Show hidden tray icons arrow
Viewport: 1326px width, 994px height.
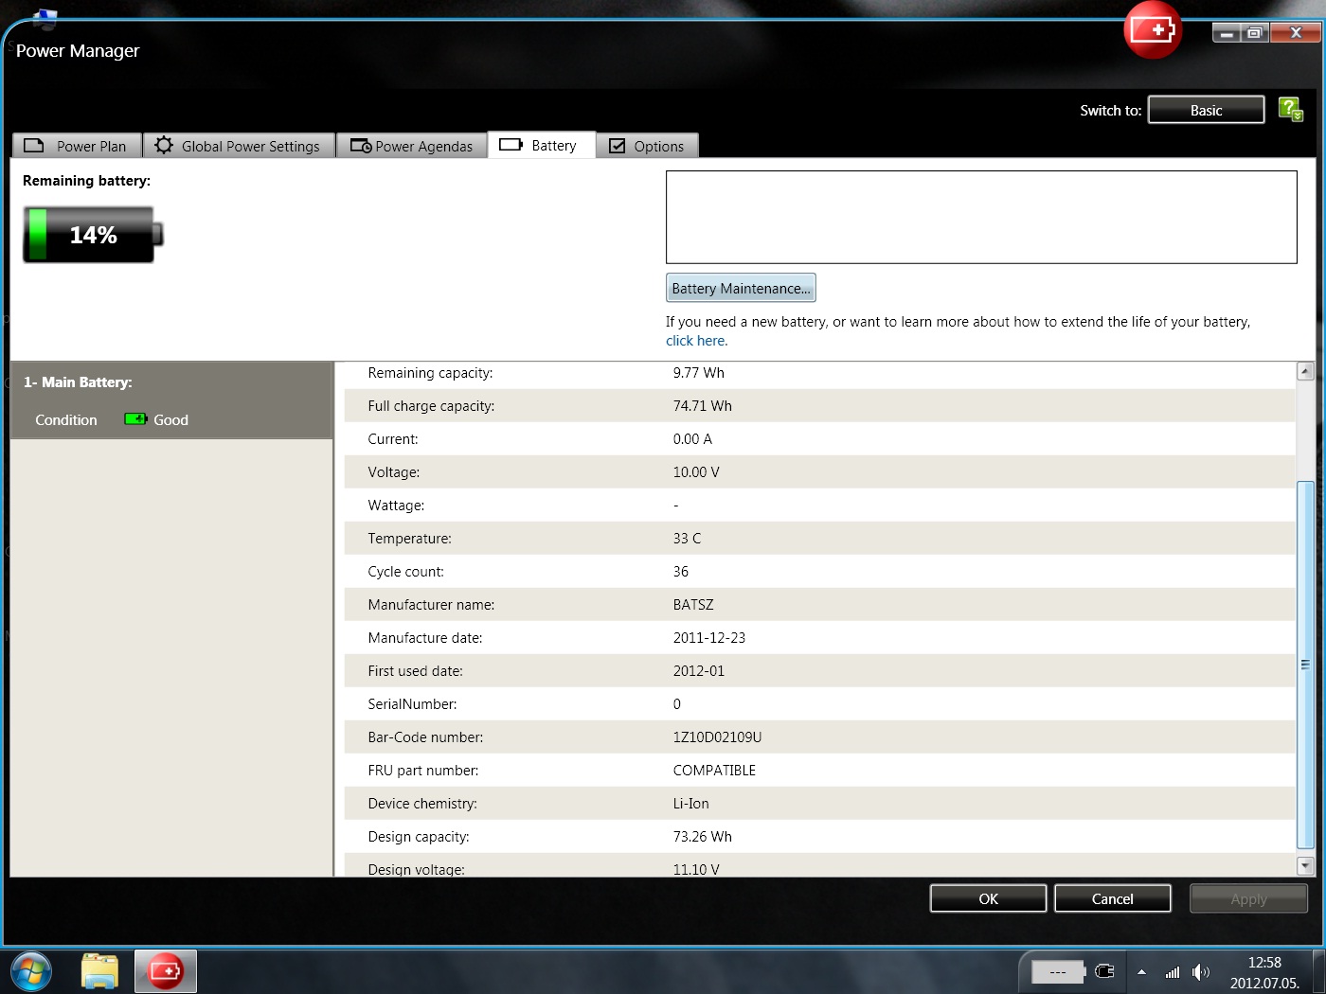tap(1142, 972)
